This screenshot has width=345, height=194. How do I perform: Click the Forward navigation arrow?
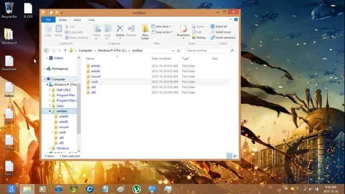(53, 50)
